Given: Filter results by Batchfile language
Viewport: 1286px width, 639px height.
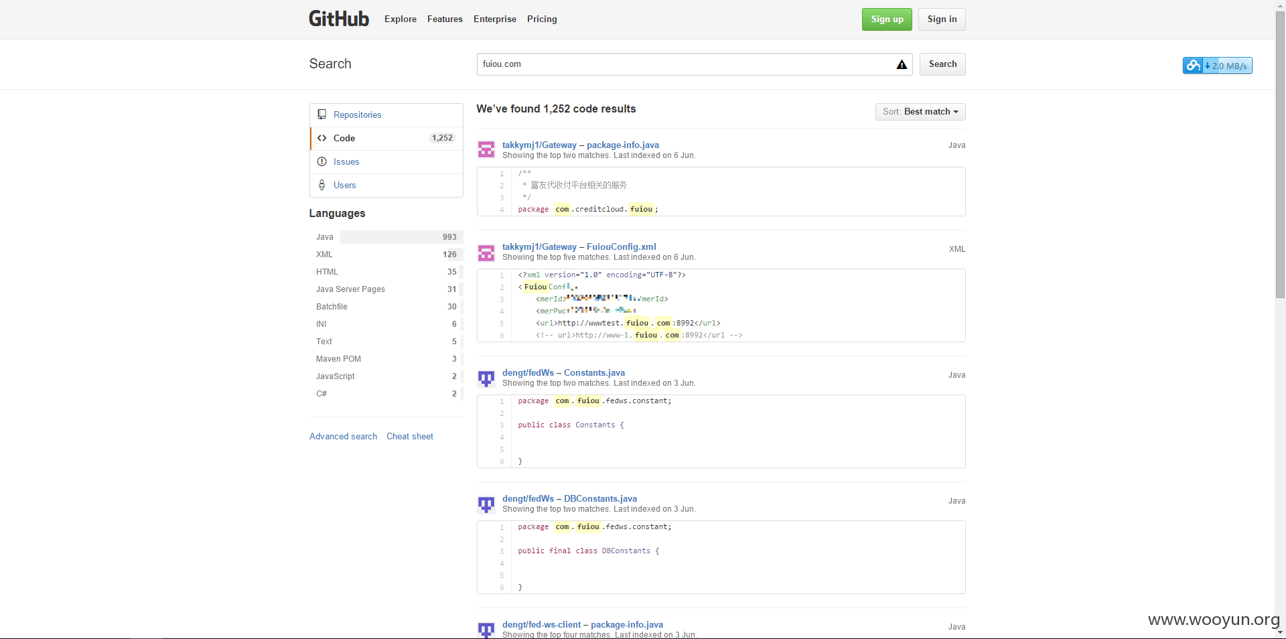Looking at the screenshot, I should (386, 307).
